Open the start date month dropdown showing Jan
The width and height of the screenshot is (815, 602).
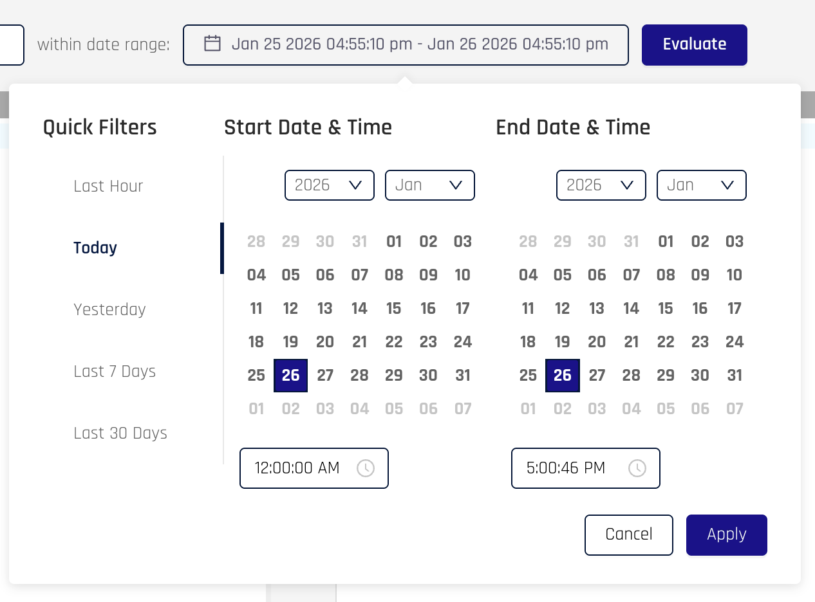point(429,185)
